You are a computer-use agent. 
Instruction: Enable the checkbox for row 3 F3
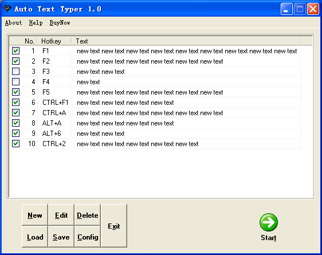16,72
